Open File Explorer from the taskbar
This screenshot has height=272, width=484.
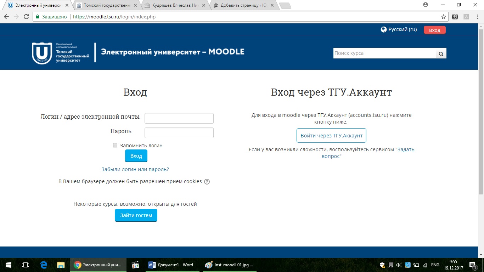click(x=61, y=265)
